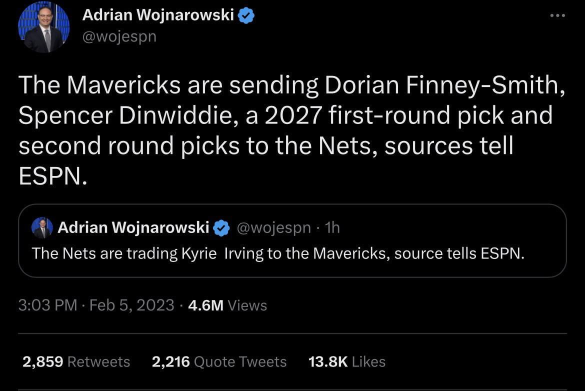Show the 13.8K Likes list

(x=347, y=361)
